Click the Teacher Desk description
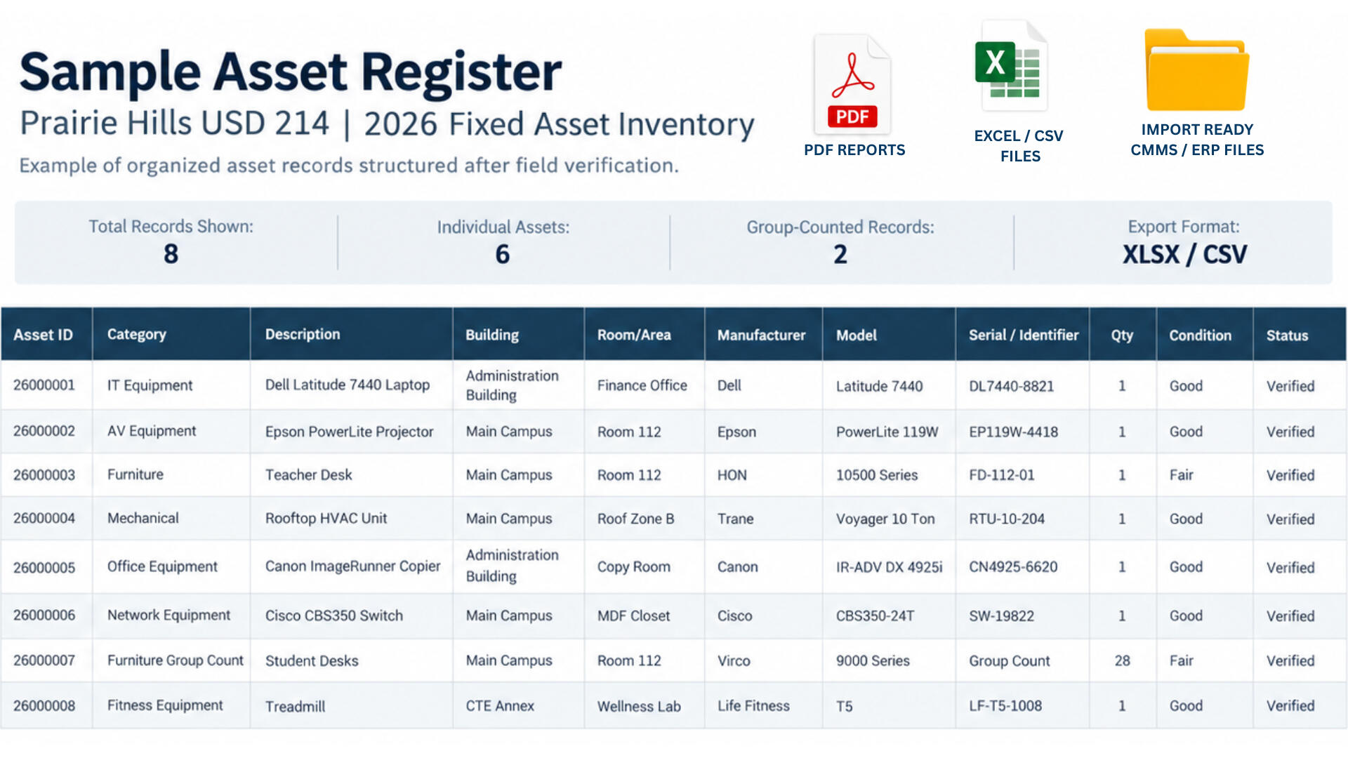This screenshot has width=1348, height=758. (x=309, y=475)
